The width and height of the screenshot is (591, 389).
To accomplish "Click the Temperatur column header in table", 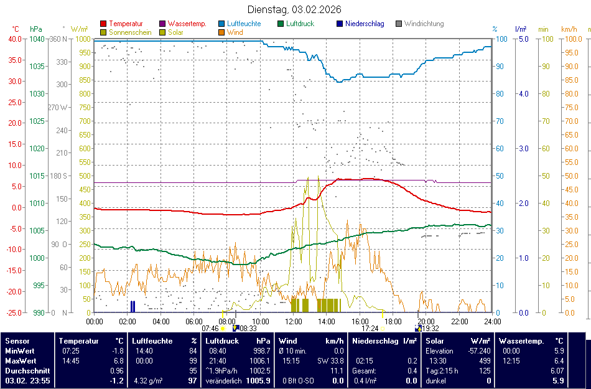I will (x=79, y=341).
